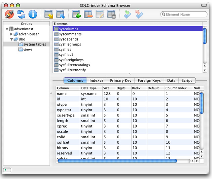Click the Default column header
Image resolution: width=212 pixels, height=179 pixels.
(x=156, y=88)
